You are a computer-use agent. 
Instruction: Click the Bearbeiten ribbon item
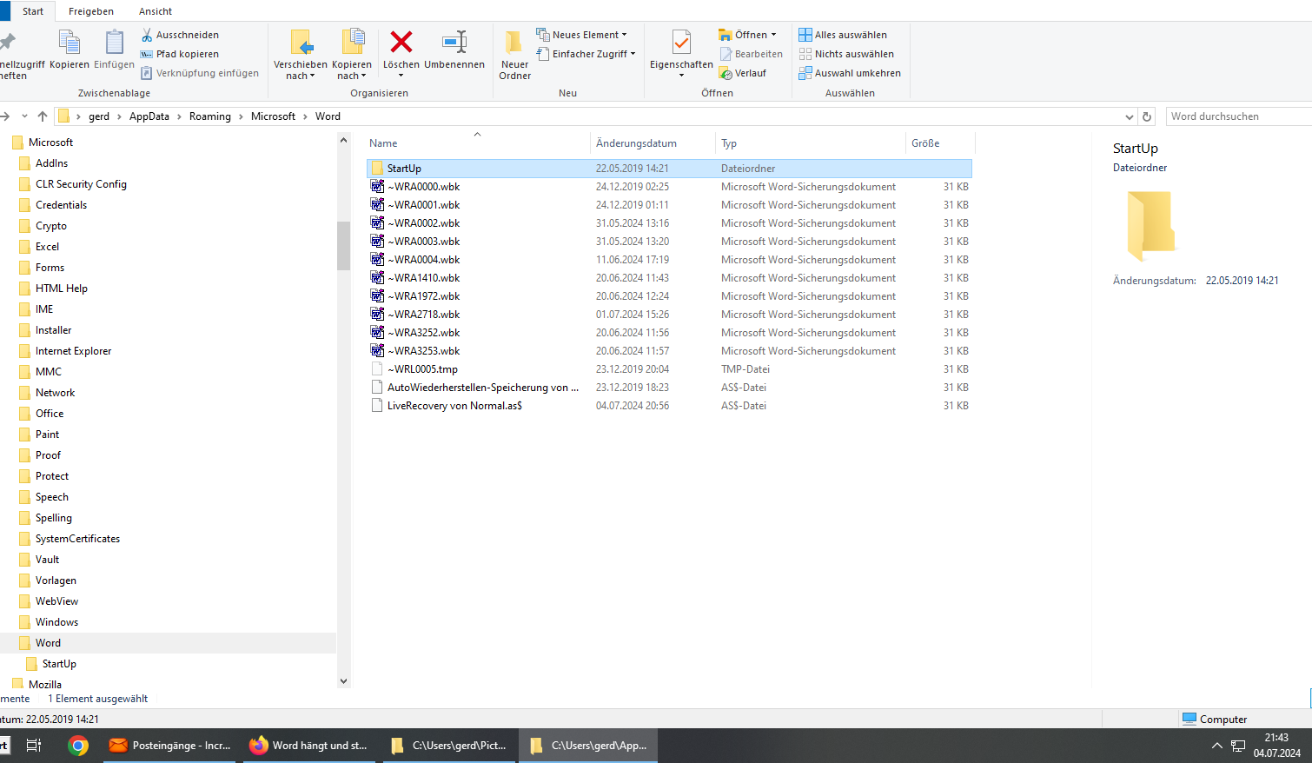(751, 54)
